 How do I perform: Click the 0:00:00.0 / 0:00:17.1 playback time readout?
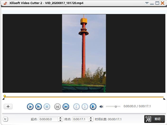coord(137,106)
